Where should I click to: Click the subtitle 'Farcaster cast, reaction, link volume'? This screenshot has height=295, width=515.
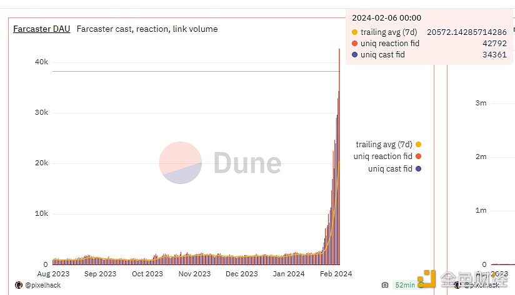tap(147, 29)
